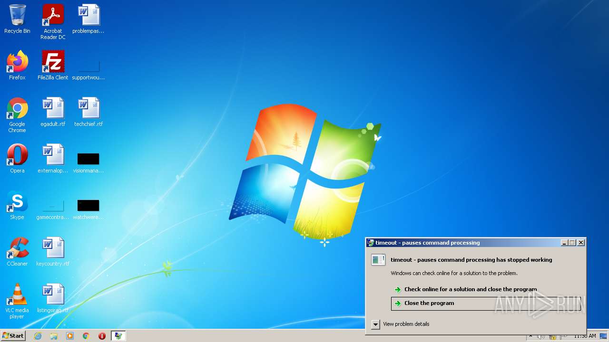Viewport: 609px width, 342px height.
Task: Select the active timeout program taskbar button
Action: [118, 336]
